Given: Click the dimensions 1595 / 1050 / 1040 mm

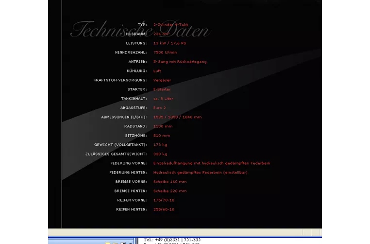Looking at the screenshot, I should (177, 117).
